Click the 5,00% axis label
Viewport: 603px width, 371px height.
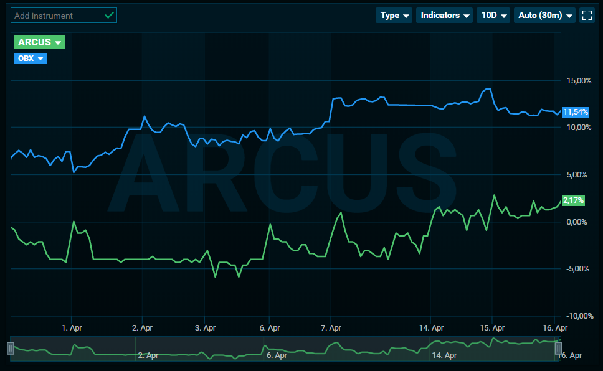click(x=577, y=174)
